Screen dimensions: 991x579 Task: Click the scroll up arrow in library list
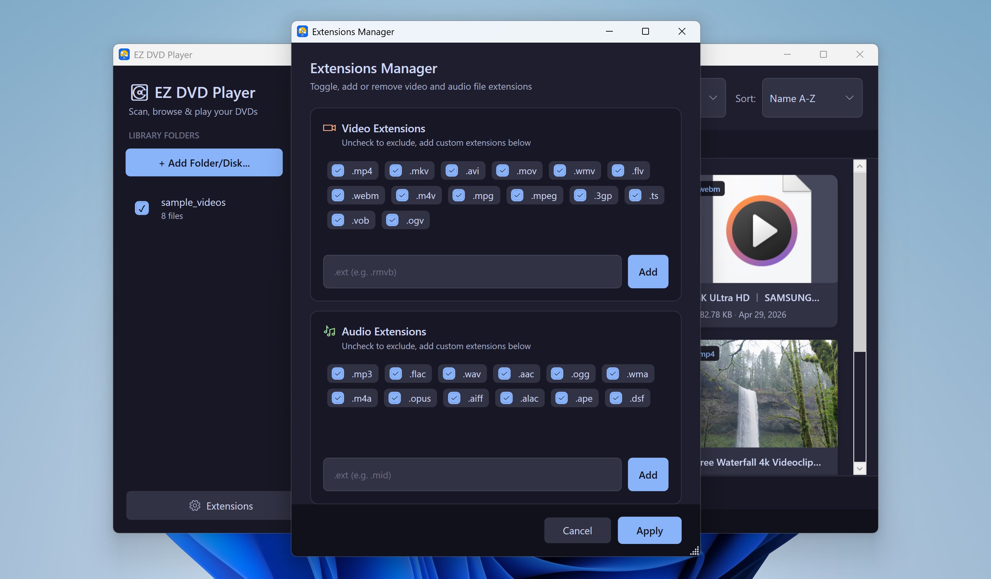click(x=860, y=166)
